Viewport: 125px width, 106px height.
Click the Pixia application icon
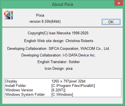(8, 15)
